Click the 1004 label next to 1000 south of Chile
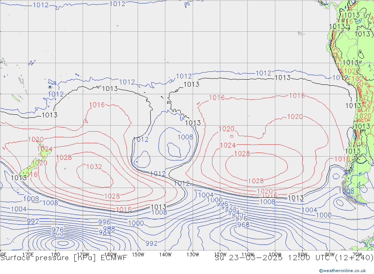Image resolution: width=374 pixels, height=274 pixels. coord(309,210)
